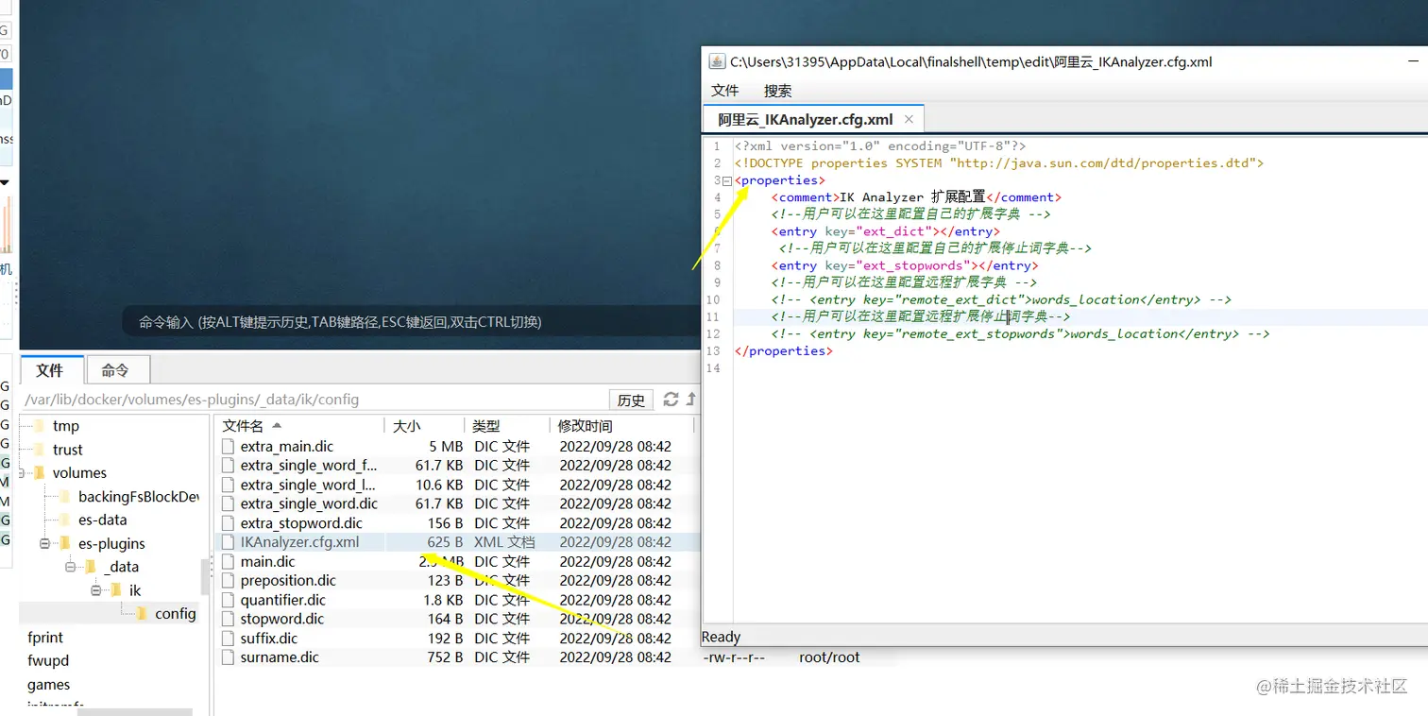The image size is (1428, 716).
Task: Click file icon of extra_single_word.dic
Action: 228,503
